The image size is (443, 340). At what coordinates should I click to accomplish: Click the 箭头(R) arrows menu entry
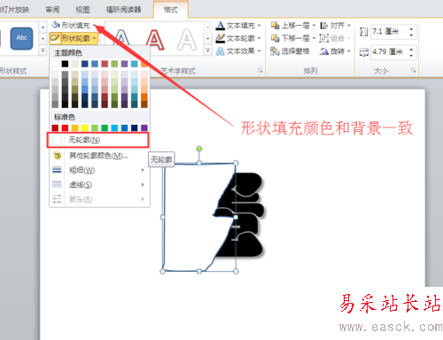pos(99,199)
